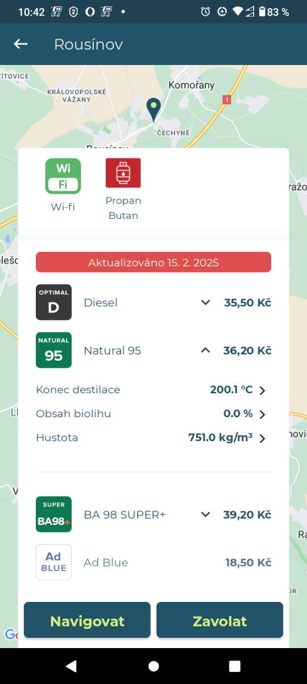Tap the Optimal D diesel badge
Viewport: 307px width, 684px height.
pos(53,302)
